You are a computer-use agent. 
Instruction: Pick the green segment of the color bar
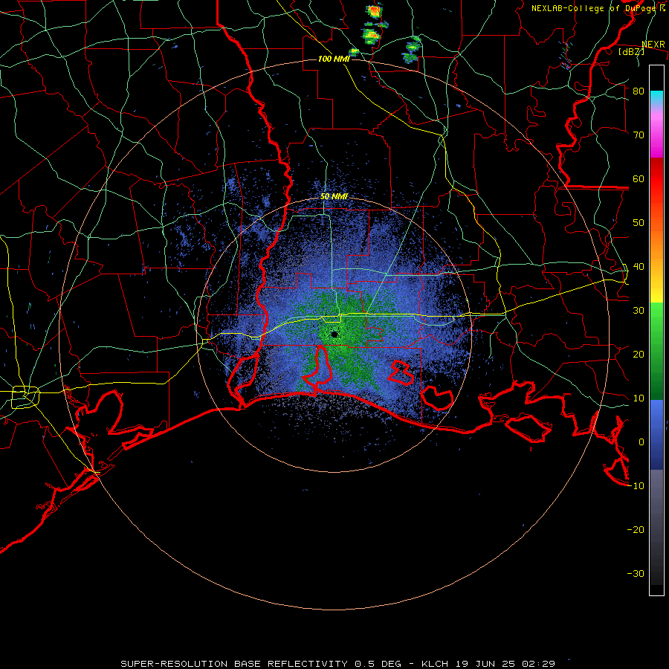tap(656, 351)
